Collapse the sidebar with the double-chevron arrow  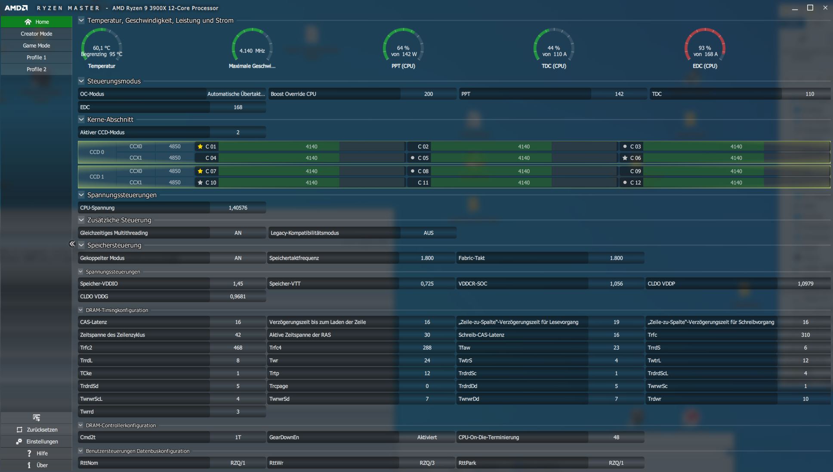coord(72,244)
